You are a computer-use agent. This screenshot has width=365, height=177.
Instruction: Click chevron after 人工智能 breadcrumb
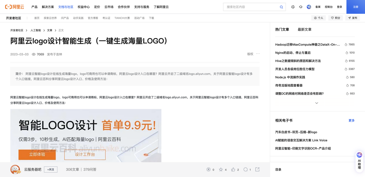click(x=44, y=31)
